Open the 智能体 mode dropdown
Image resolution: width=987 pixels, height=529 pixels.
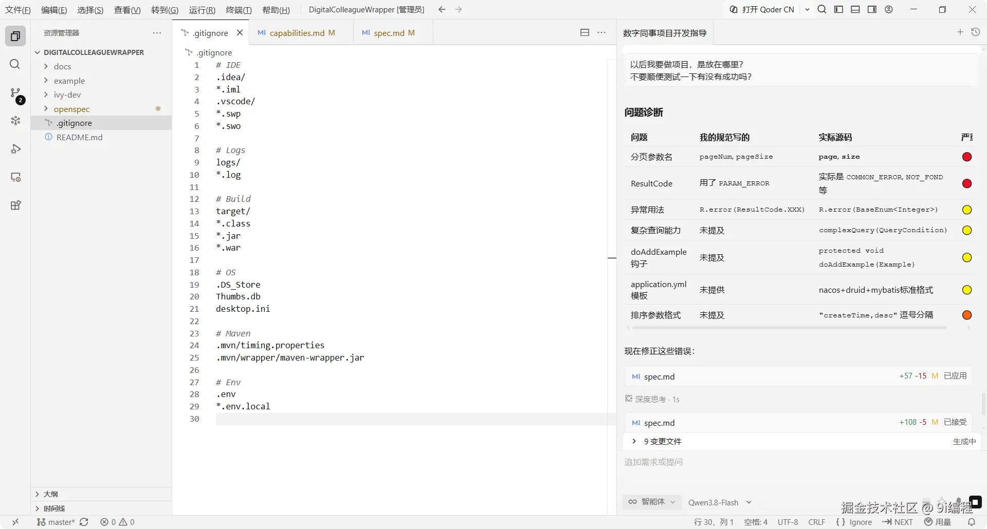click(x=652, y=502)
